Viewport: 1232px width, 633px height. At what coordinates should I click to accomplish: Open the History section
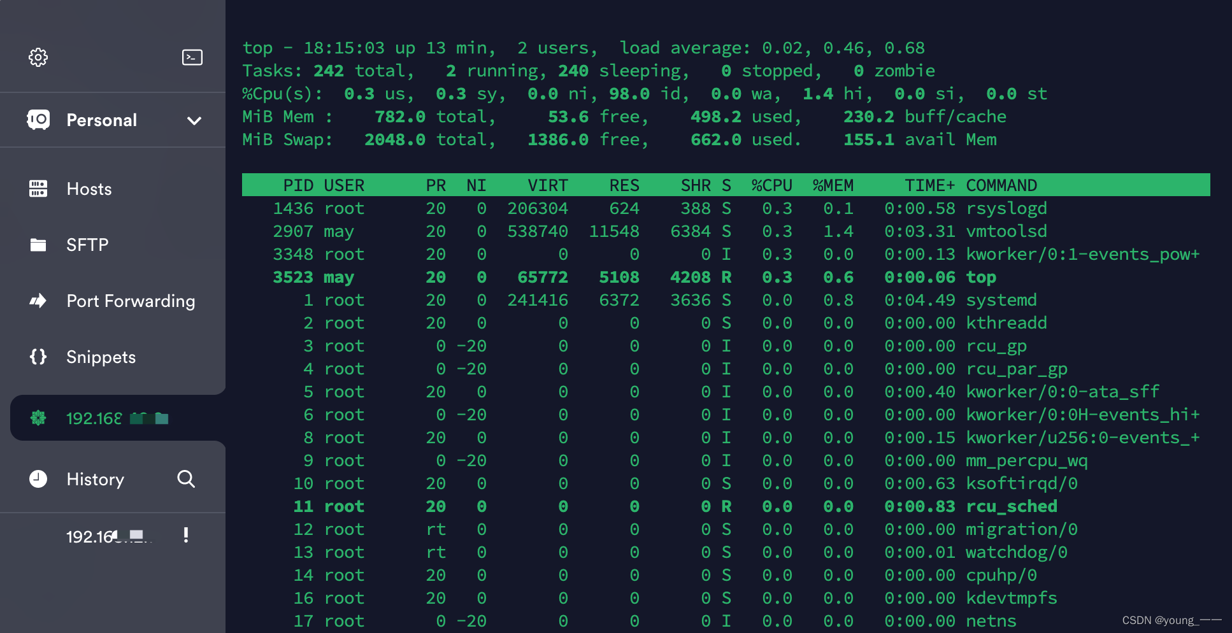[x=96, y=479]
